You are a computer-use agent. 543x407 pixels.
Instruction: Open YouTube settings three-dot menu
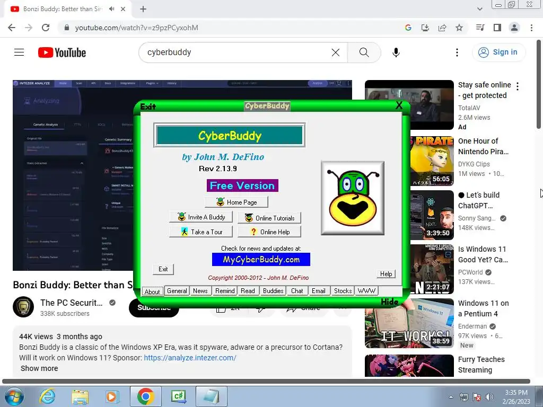click(x=457, y=52)
